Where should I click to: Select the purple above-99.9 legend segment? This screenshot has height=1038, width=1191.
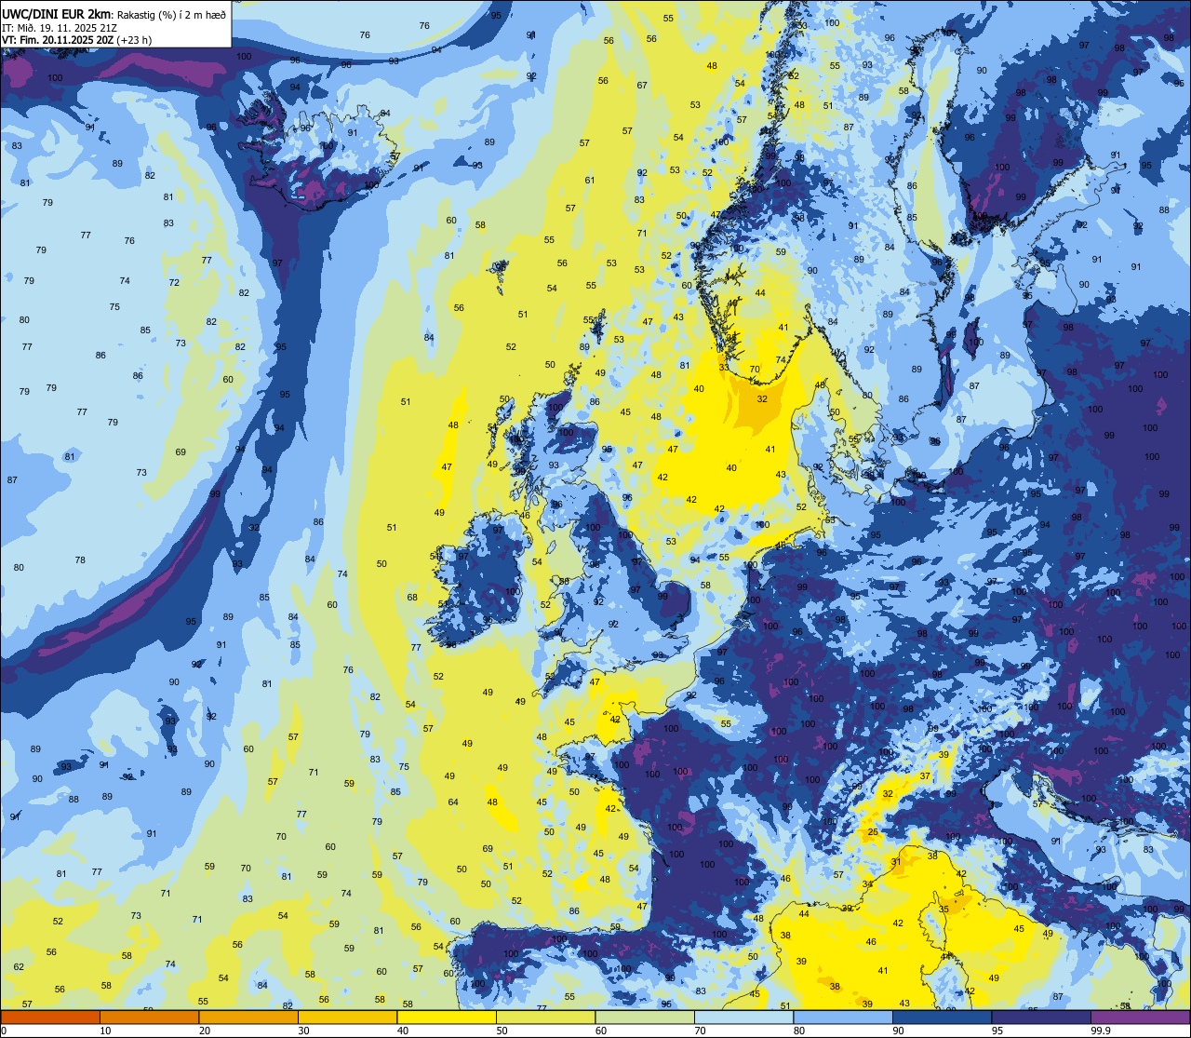(x=1141, y=1017)
